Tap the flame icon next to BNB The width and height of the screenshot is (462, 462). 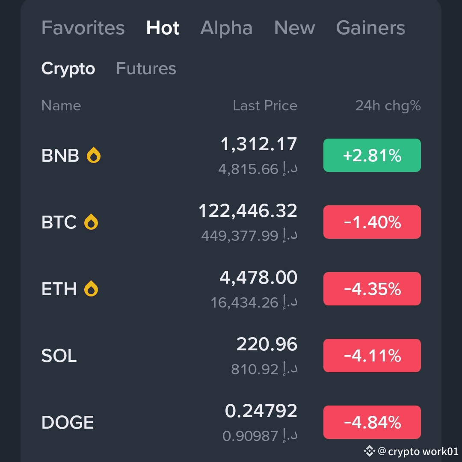[x=94, y=156]
